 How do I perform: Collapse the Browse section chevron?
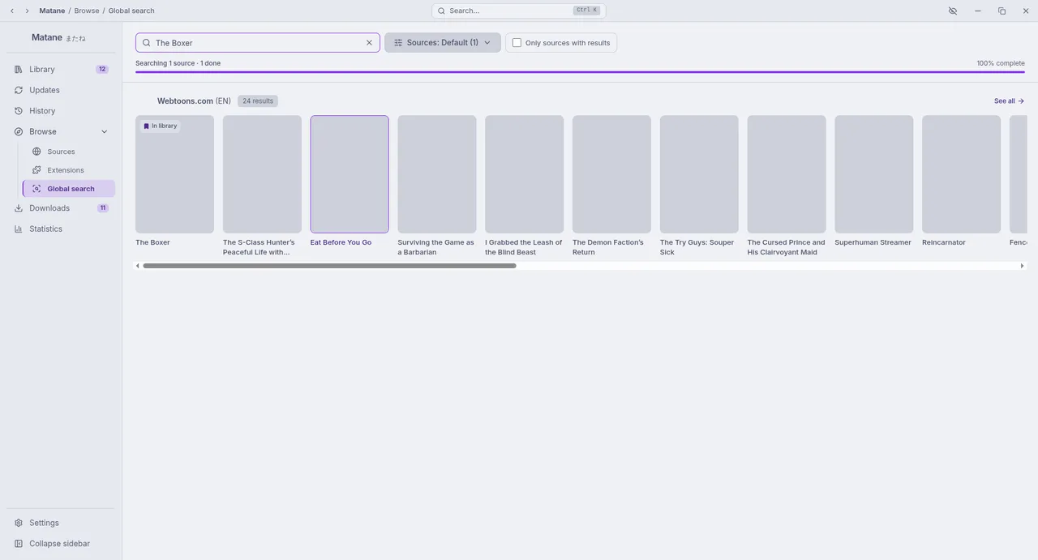[104, 132]
